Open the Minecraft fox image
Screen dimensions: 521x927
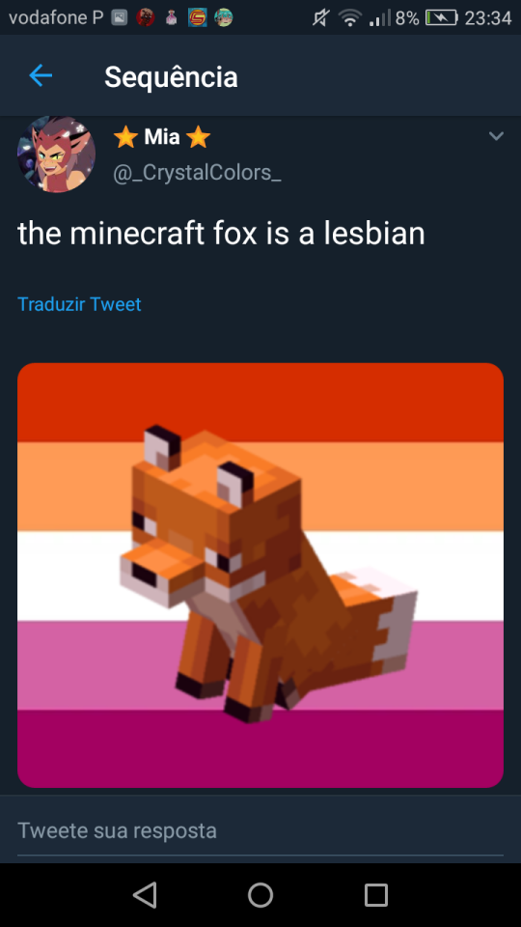tap(260, 576)
